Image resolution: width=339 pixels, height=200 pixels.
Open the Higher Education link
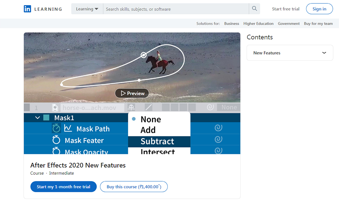click(x=258, y=24)
